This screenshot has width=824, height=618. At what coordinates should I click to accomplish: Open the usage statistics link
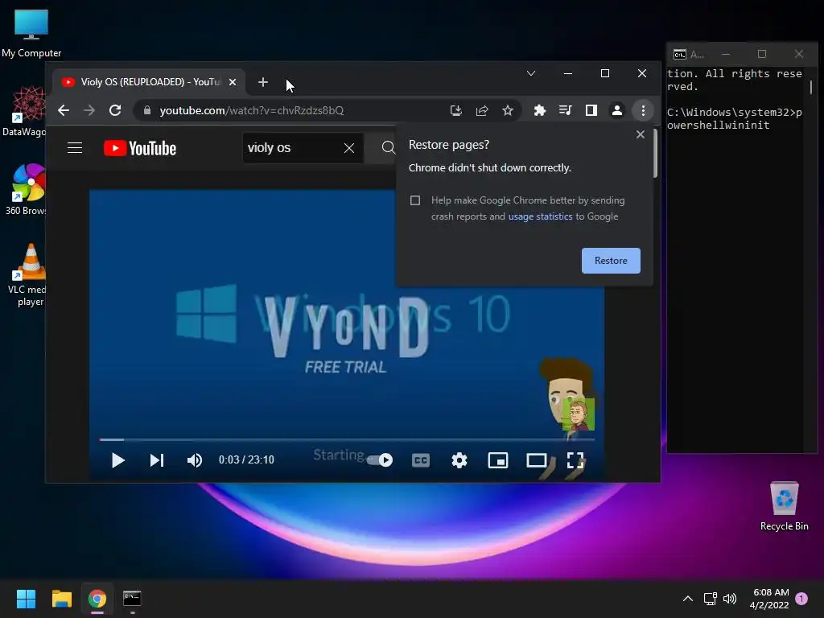click(x=540, y=216)
